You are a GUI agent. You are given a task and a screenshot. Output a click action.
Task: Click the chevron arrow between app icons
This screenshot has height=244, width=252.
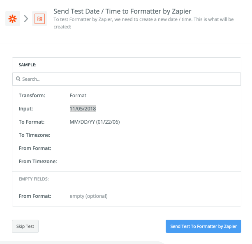click(26, 19)
